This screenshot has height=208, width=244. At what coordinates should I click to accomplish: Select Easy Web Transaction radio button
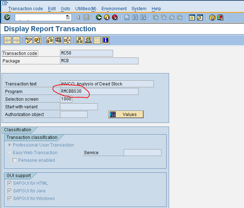(x=9, y=152)
